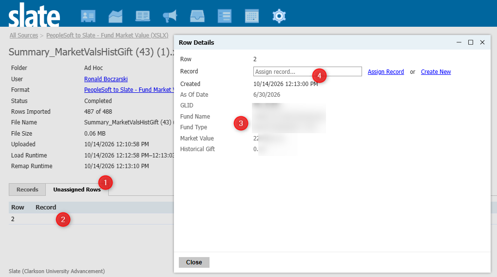
Task: Open the Events calendar icon
Action: click(x=252, y=16)
